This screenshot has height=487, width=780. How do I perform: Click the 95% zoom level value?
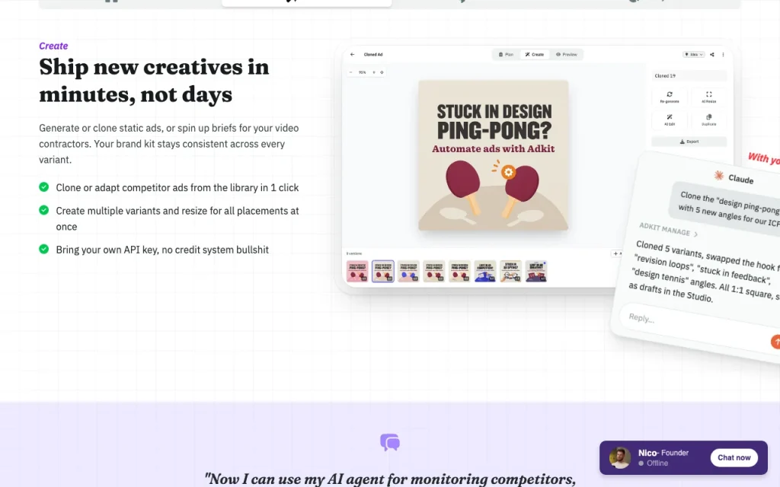[x=362, y=72]
